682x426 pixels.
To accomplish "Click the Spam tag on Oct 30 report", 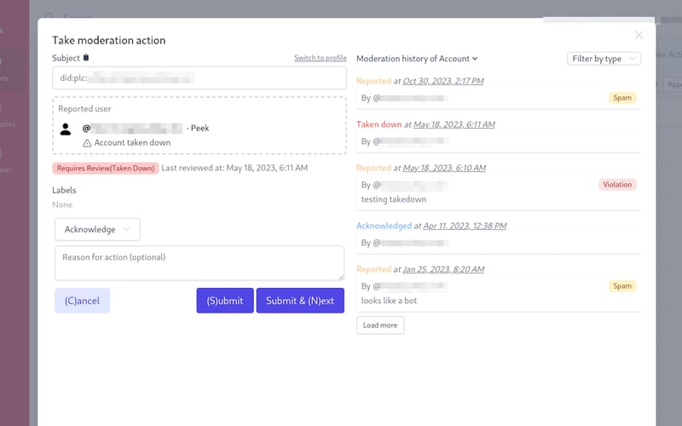I will coord(622,98).
